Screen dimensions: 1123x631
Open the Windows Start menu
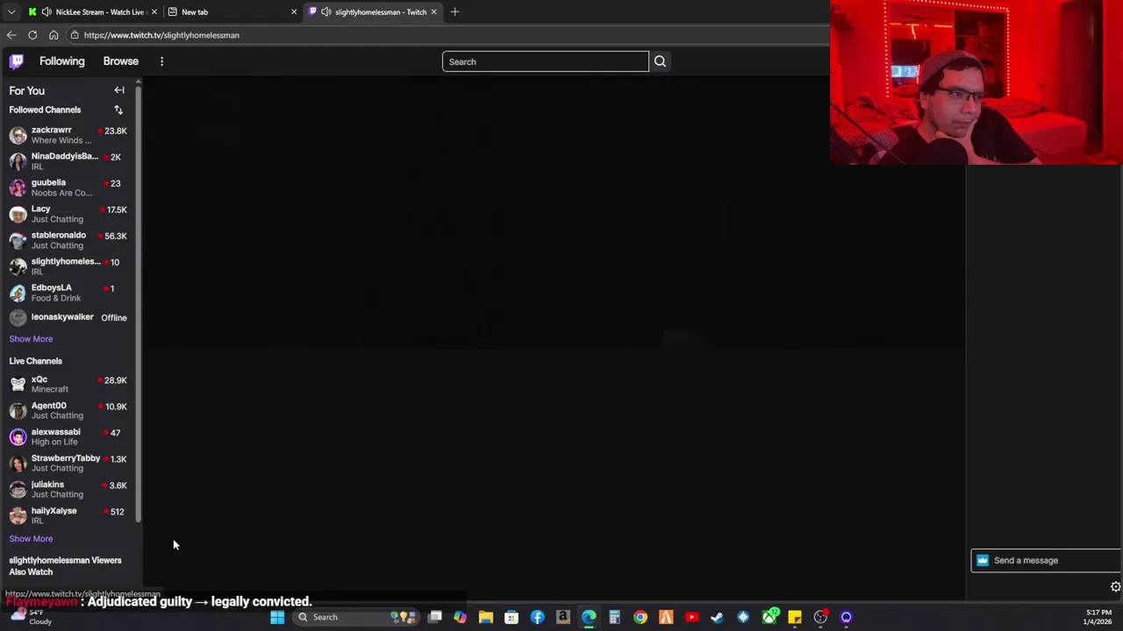pos(277,617)
